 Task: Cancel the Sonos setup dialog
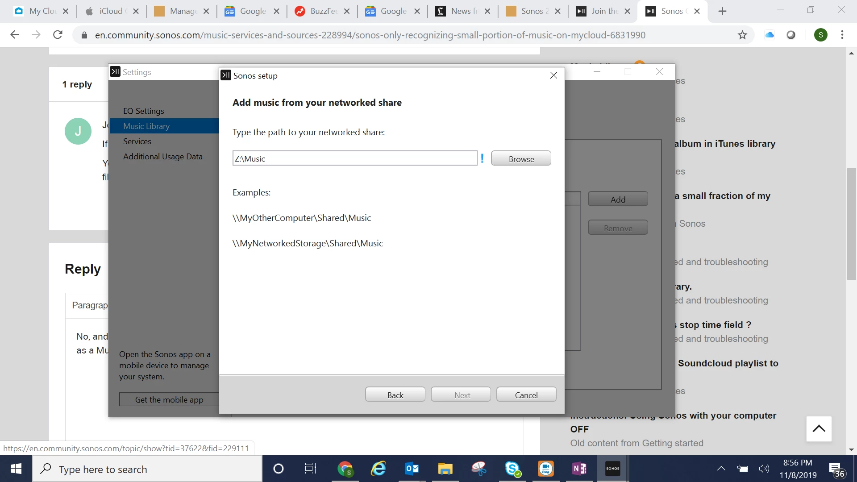[526, 395]
